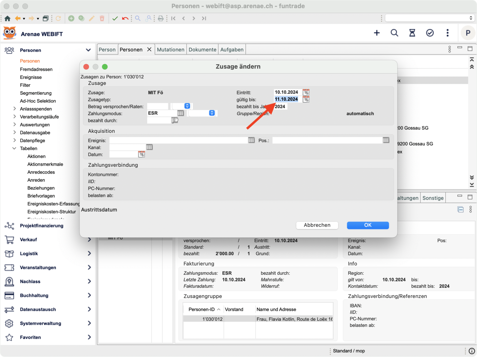477x357 pixels.
Task: Click the print icon in toolbar
Action: tap(161, 19)
